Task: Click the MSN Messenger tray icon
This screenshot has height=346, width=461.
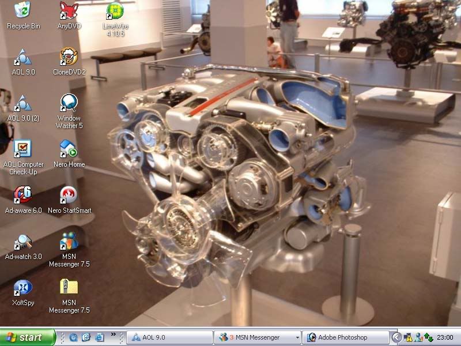Action: (x=418, y=337)
